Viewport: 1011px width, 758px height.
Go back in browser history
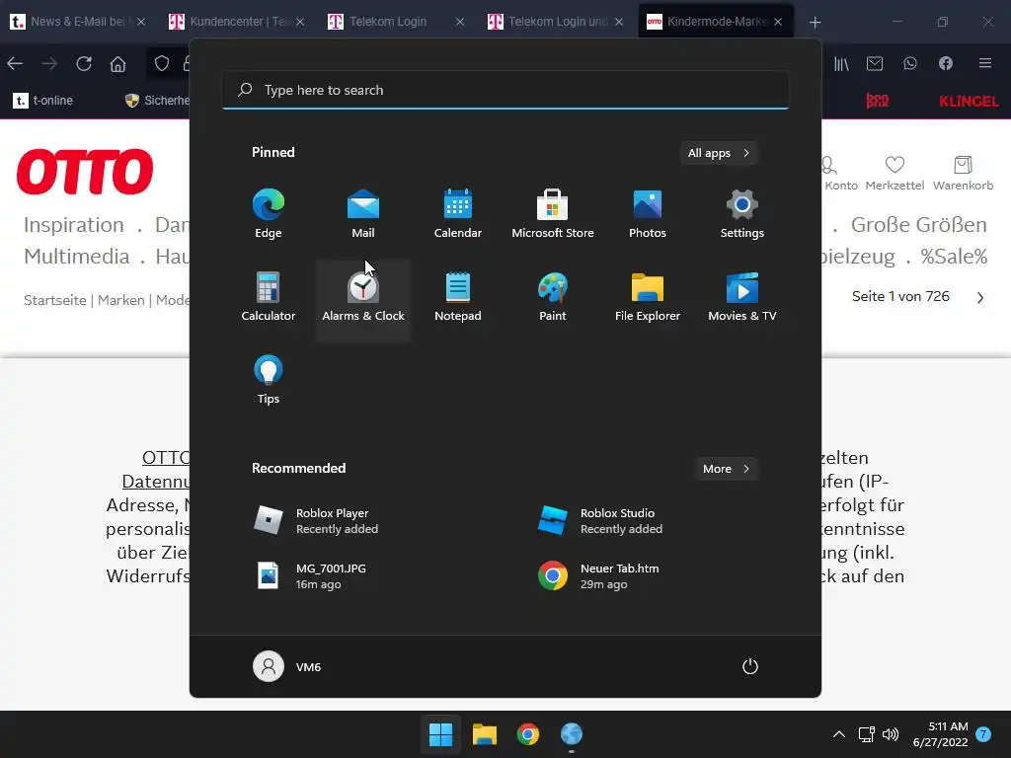(x=15, y=64)
